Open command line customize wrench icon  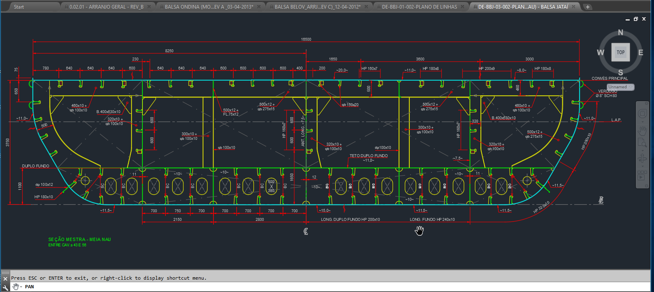pos(5,287)
